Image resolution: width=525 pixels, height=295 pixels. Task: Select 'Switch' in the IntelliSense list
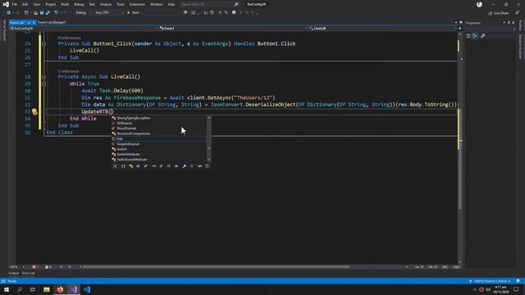point(158,149)
